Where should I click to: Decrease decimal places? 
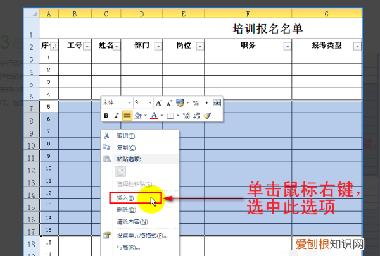[x=196, y=116]
